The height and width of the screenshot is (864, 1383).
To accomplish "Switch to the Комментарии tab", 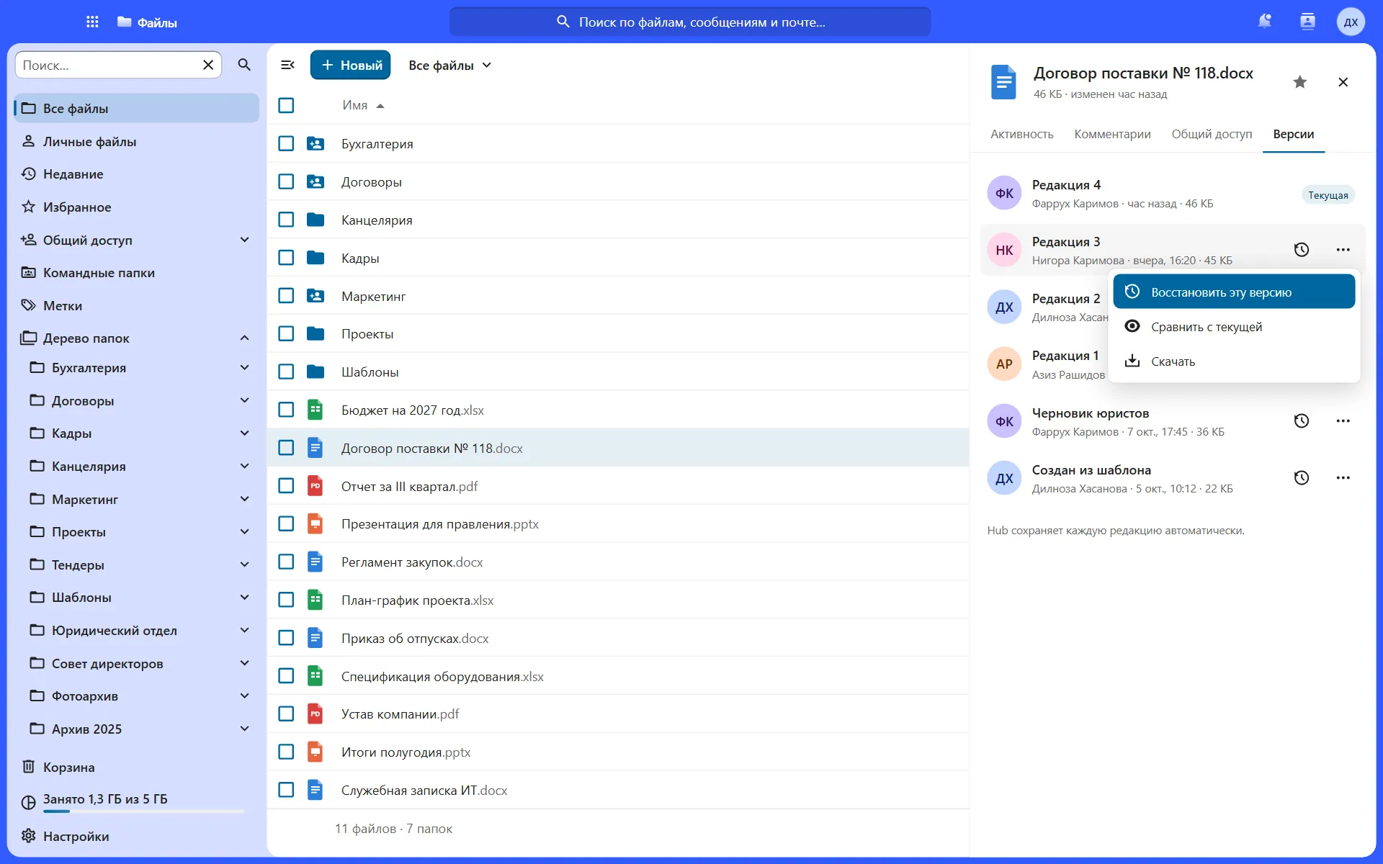I will [1112, 134].
